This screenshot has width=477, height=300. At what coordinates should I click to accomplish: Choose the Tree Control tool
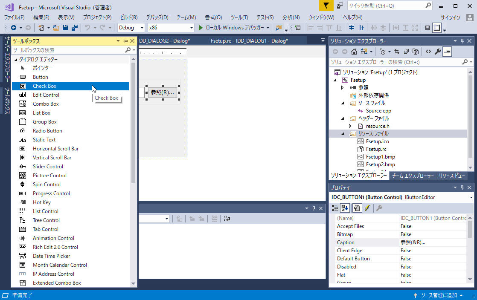tap(70, 220)
